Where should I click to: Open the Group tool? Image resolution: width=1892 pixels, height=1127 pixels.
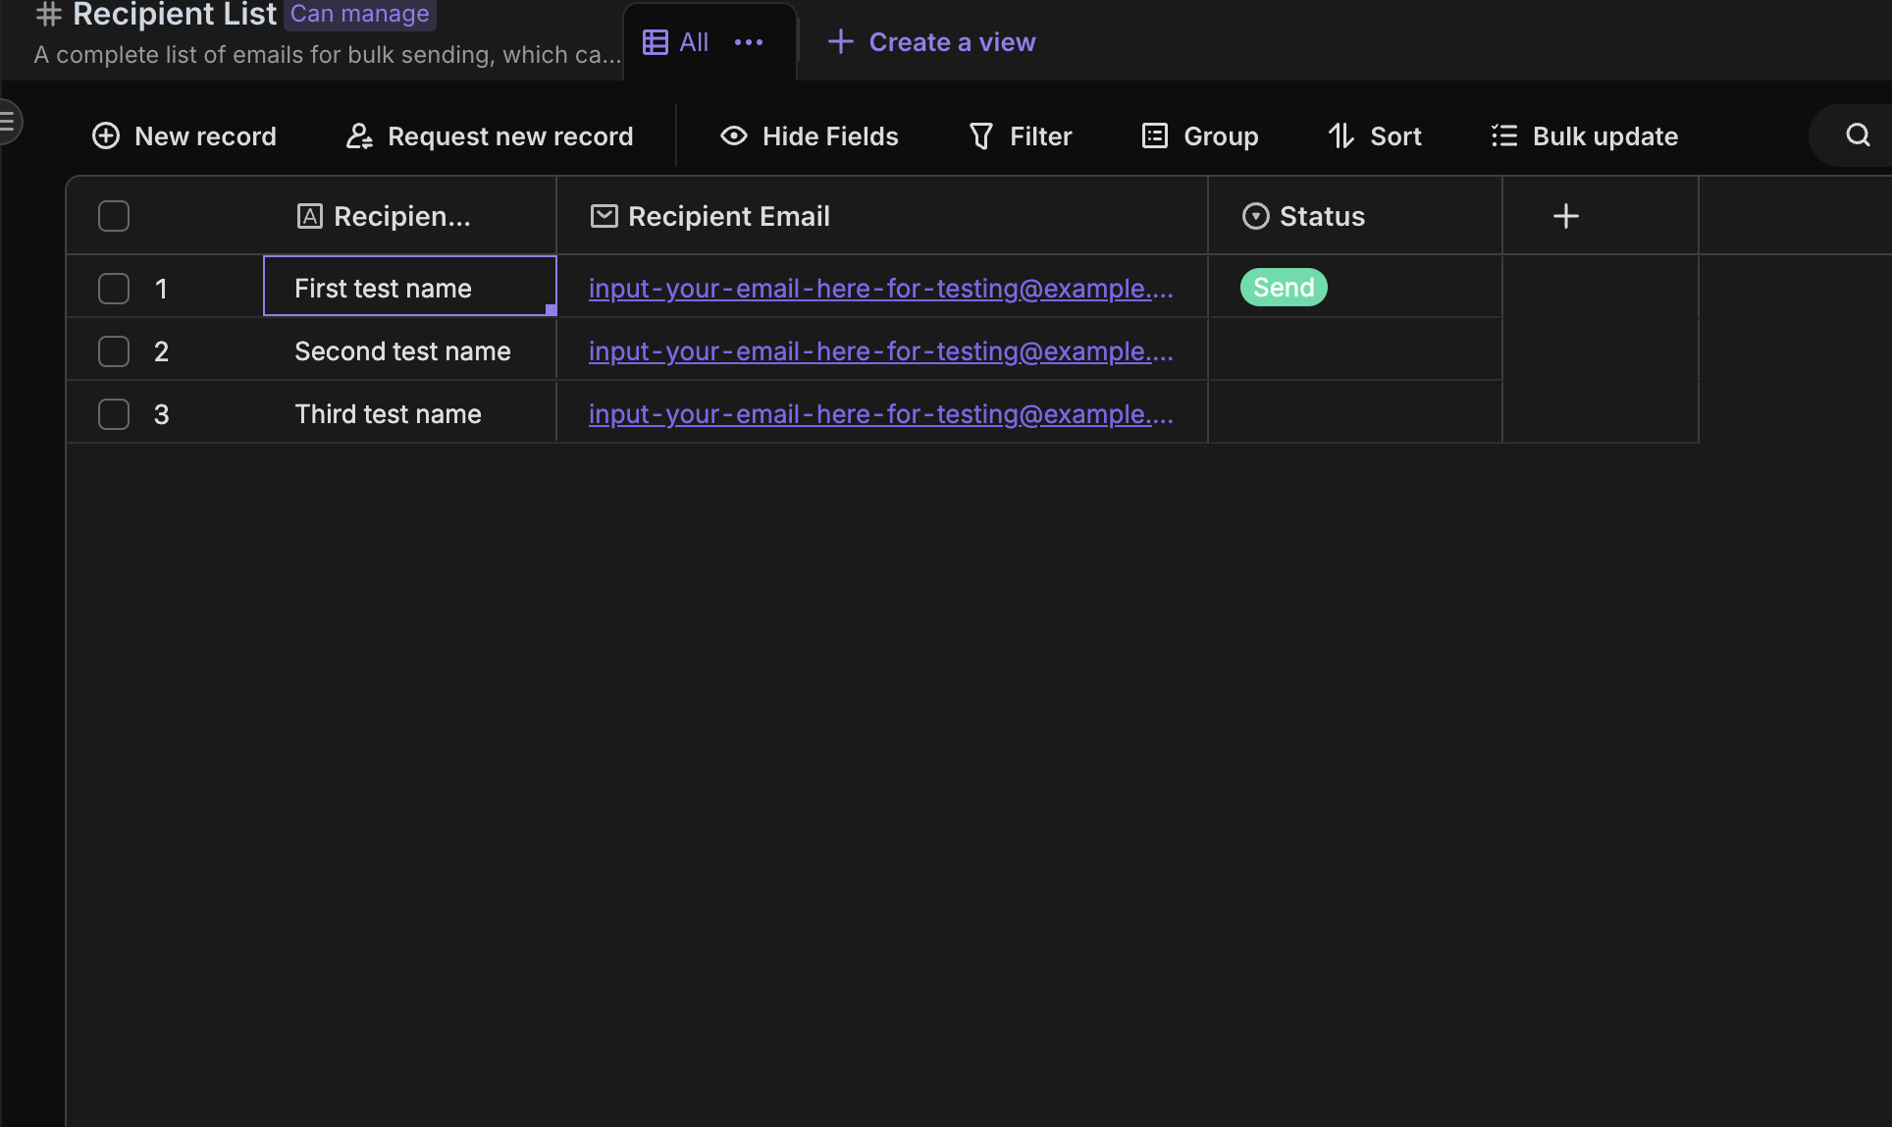click(1199, 135)
